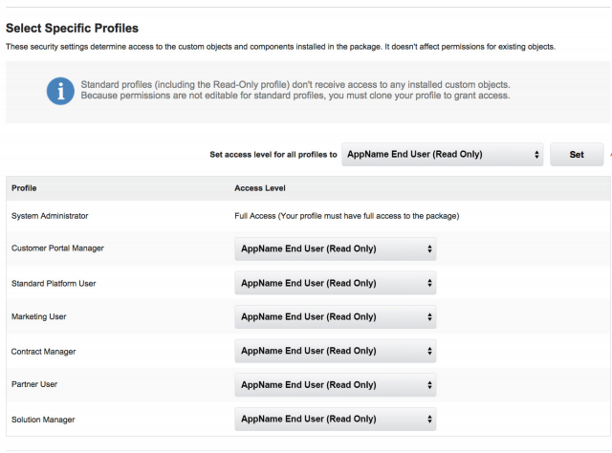Change Marketing User access level dropdown
The height and width of the screenshot is (453, 612).
(x=335, y=317)
